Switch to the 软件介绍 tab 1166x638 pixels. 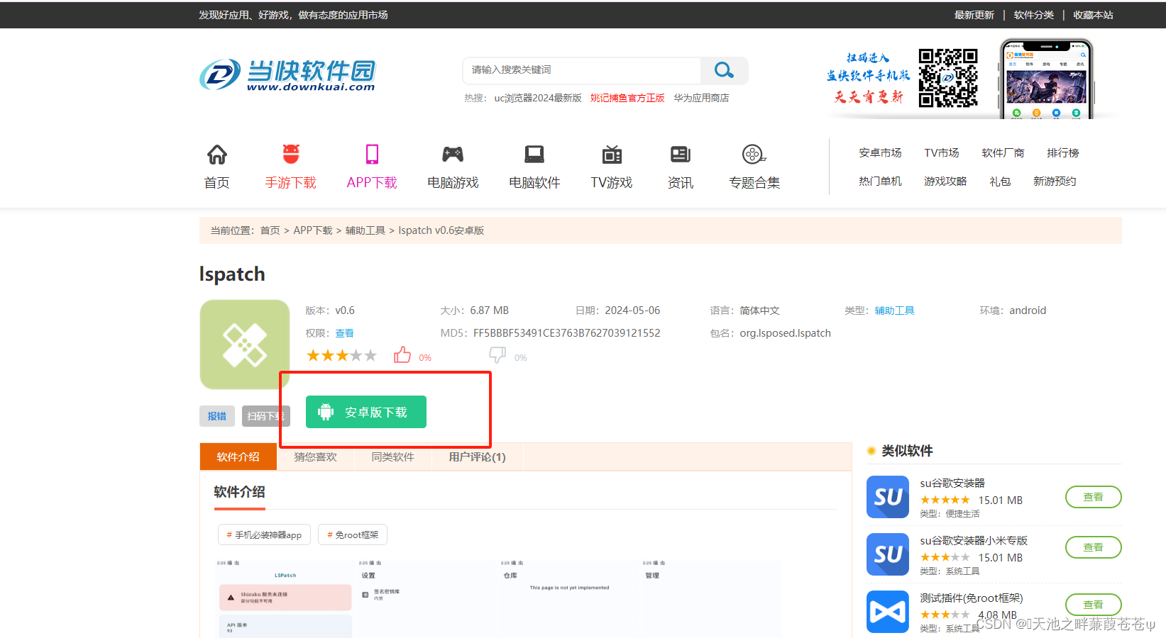[x=238, y=457]
